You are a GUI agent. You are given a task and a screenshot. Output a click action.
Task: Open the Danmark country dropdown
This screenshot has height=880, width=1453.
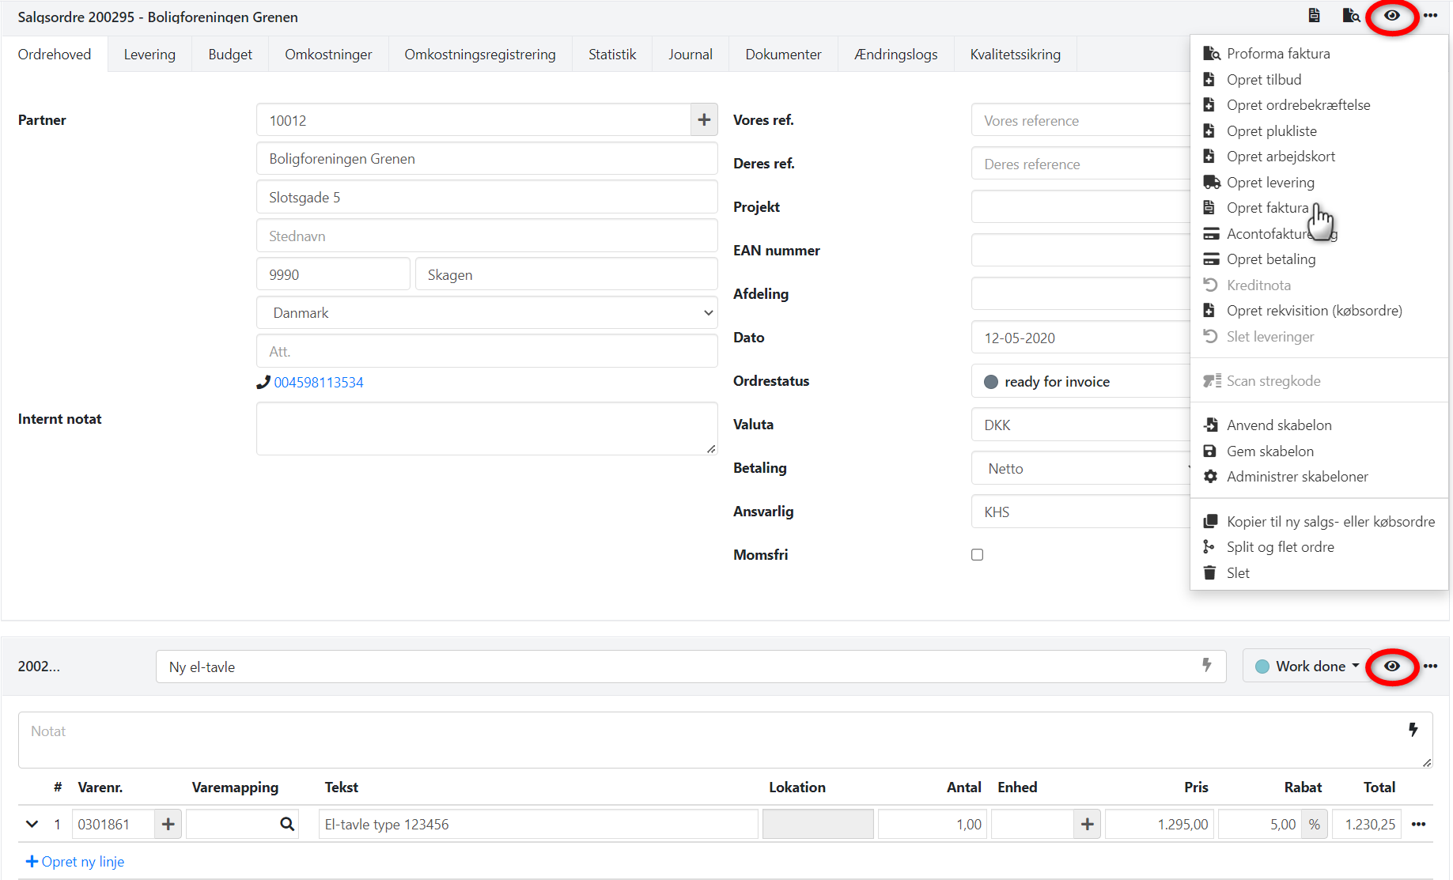[x=486, y=313]
